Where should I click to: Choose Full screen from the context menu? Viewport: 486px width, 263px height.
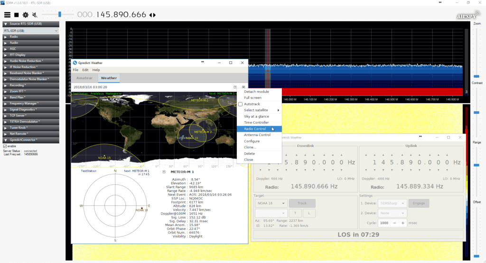point(259,98)
